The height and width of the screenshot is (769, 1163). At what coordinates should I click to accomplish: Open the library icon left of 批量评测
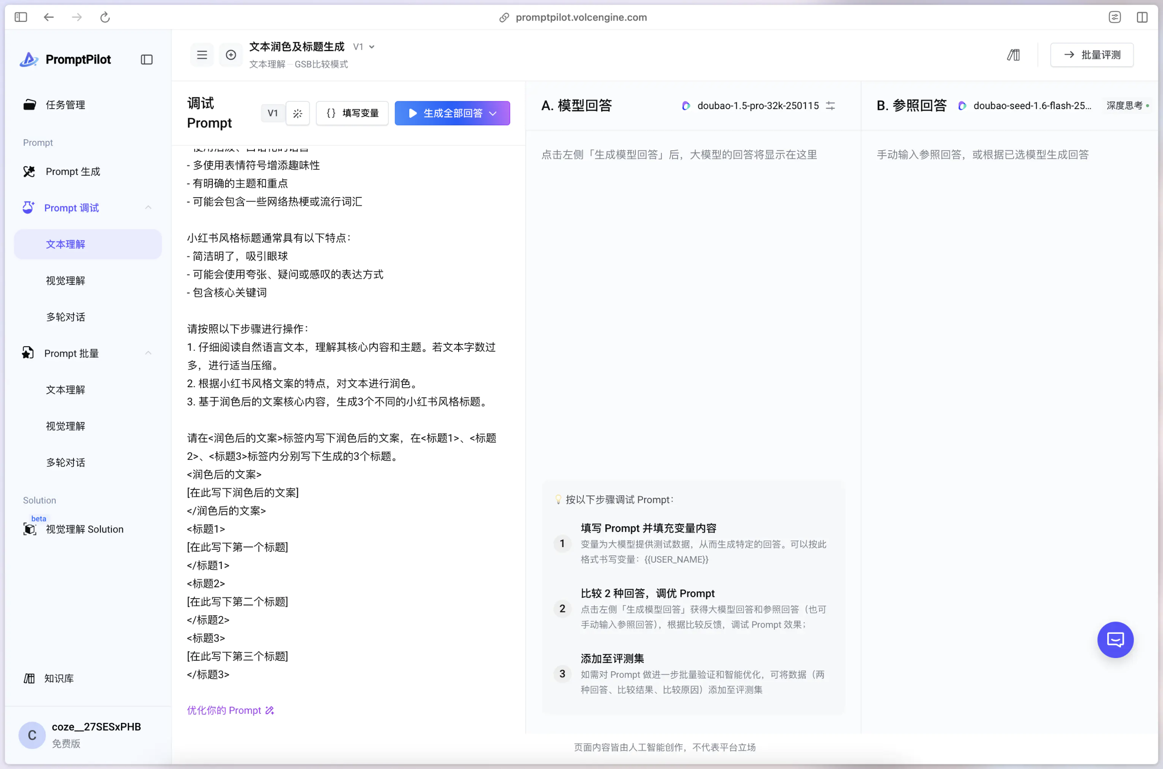click(x=1013, y=55)
